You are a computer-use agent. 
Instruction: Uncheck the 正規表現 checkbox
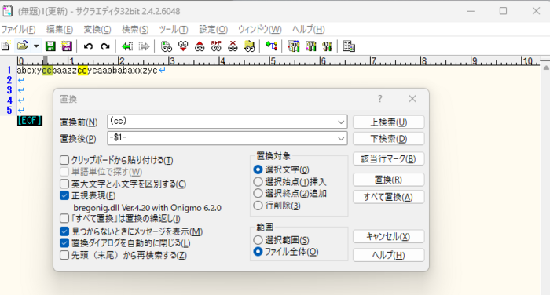[x=64, y=195]
